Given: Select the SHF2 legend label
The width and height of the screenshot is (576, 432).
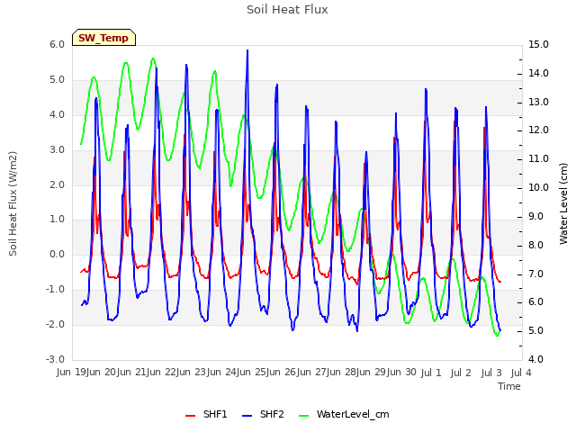Looking at the screenshot, I should [272, 414].
